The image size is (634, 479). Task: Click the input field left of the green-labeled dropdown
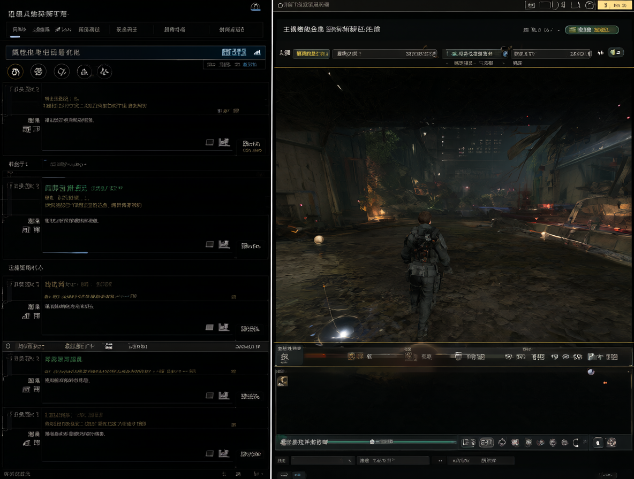point(385,53)
